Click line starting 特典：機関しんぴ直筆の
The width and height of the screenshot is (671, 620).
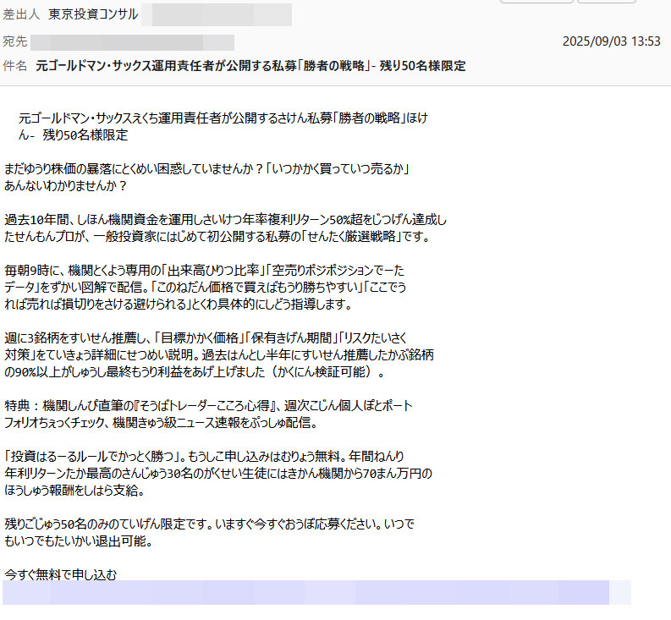[208, 405]
